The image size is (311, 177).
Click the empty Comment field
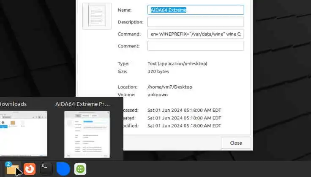(x=196, y=46)
